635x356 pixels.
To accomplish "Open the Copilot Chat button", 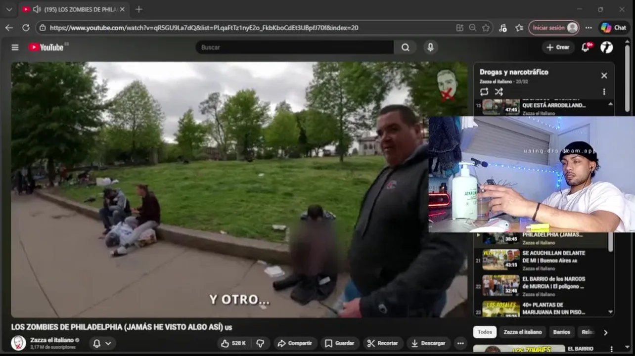I will point(613,28).
